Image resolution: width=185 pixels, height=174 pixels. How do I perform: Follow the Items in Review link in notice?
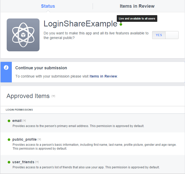pyautogui.click(x=103, y=76)
